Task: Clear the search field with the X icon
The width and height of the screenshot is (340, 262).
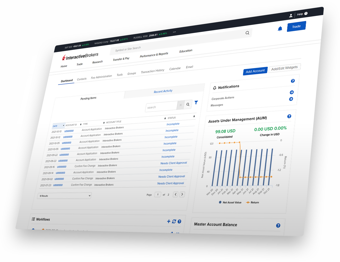Action: coord(181,105)
